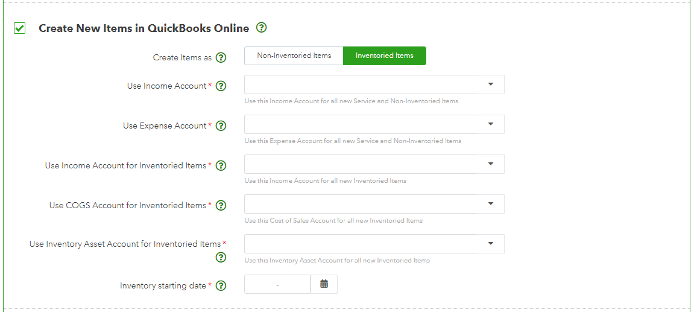Show help for Use Income Account

(221, 86)
